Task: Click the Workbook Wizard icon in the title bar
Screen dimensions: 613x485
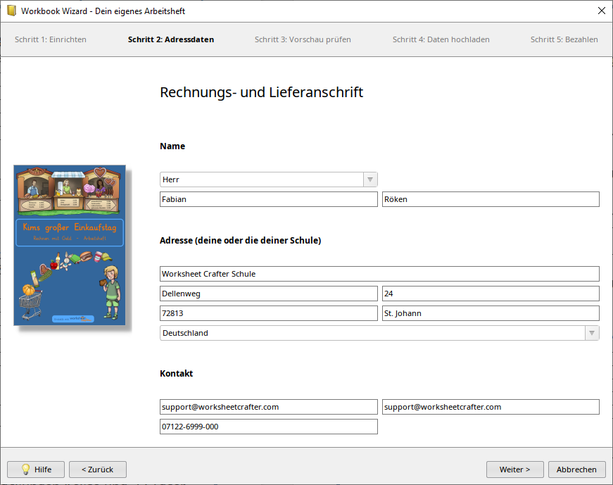Action: pyautogui.click(x=10, y=11)
